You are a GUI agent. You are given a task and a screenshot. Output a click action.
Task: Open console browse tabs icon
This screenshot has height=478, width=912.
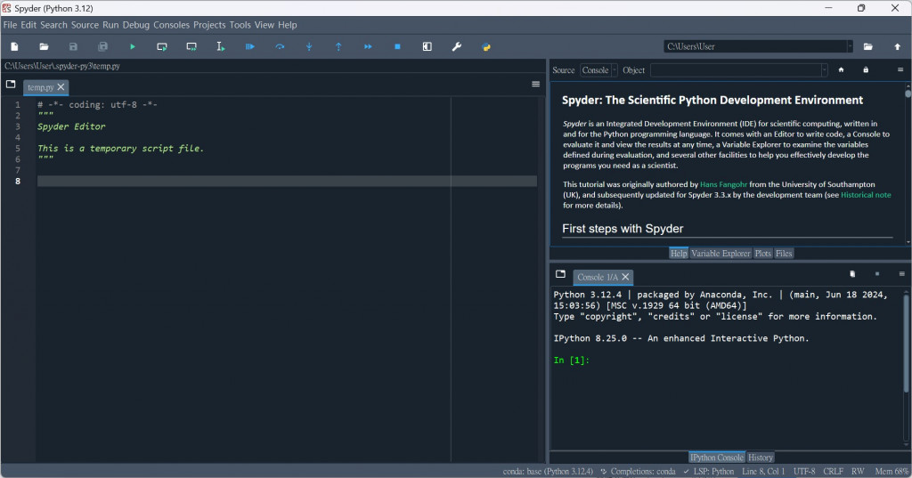(561, 274)
